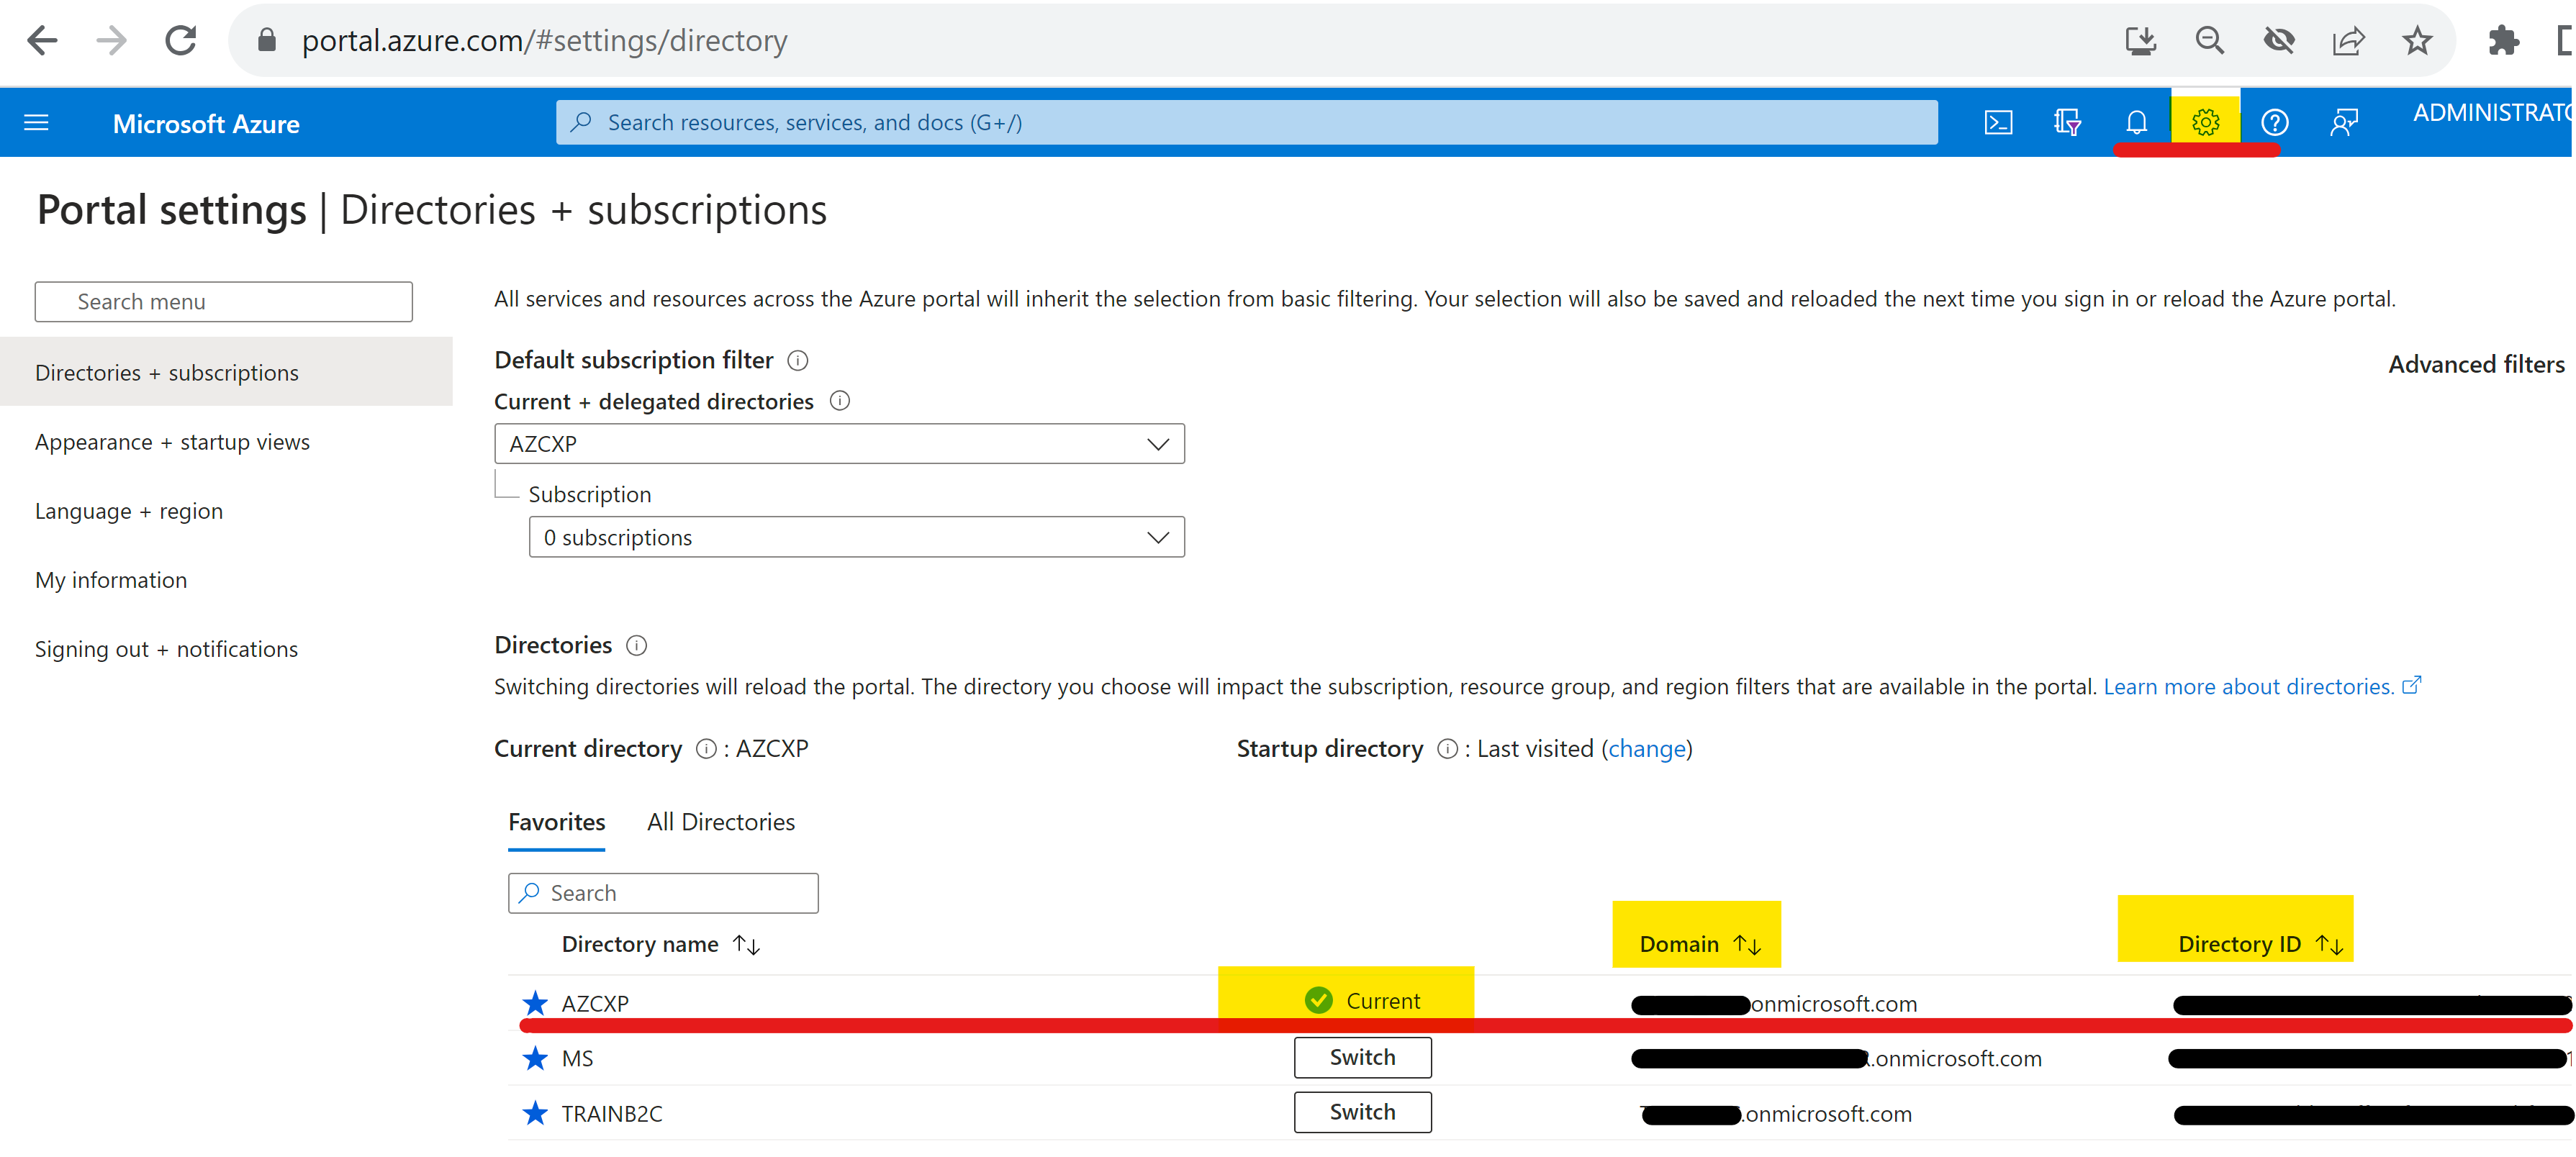
Task: Show info icon next to Startup directory
Action: (x=1447, y=749)
